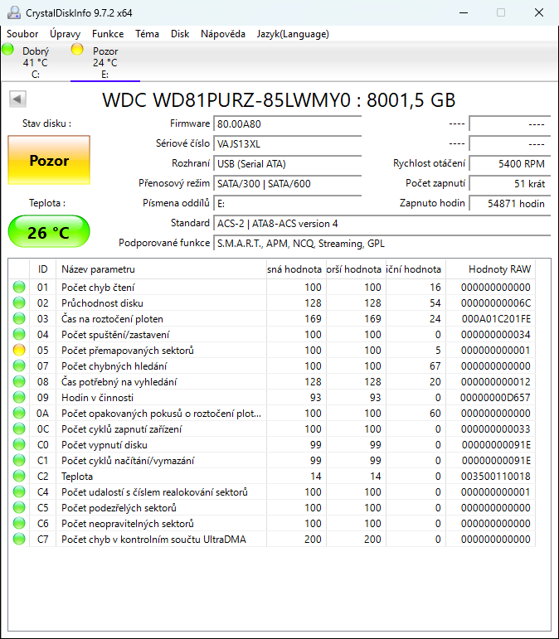Select drive E: Pozor 24 °C tab
Image resolution: width=559 pixels, height=639 pixels.
point(105,62)
